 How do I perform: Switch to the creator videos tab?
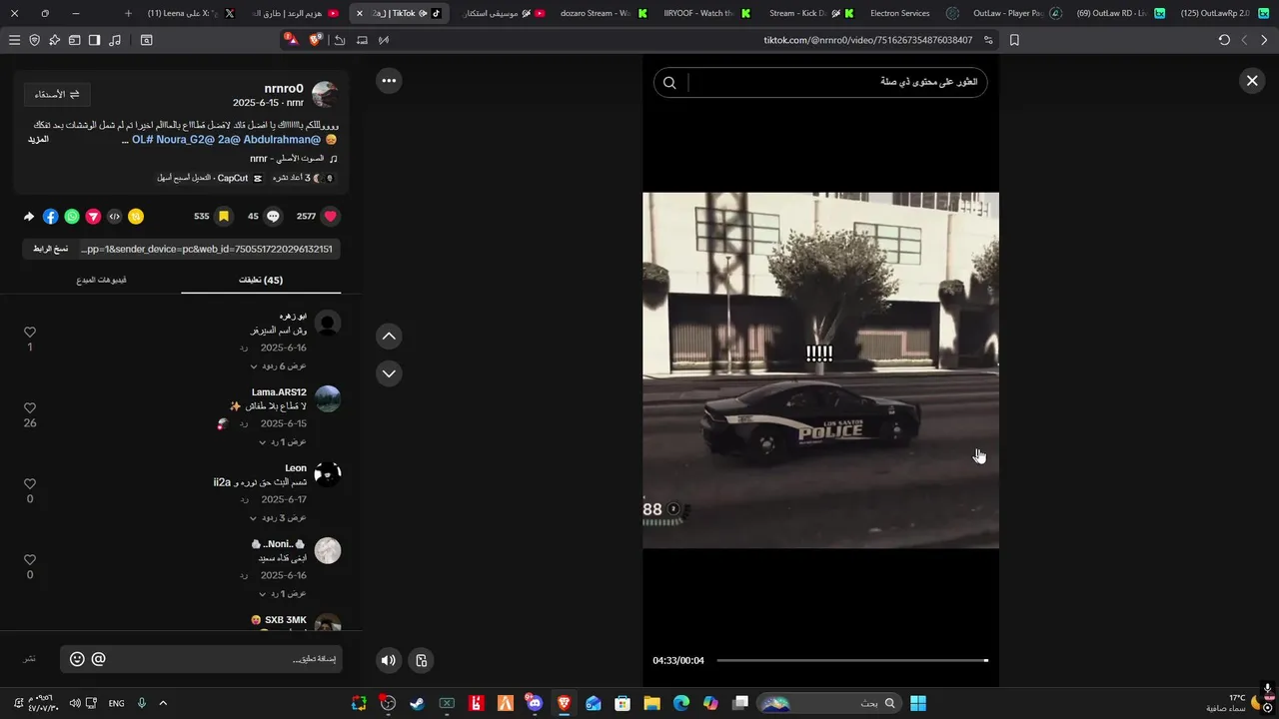[101, 281]
